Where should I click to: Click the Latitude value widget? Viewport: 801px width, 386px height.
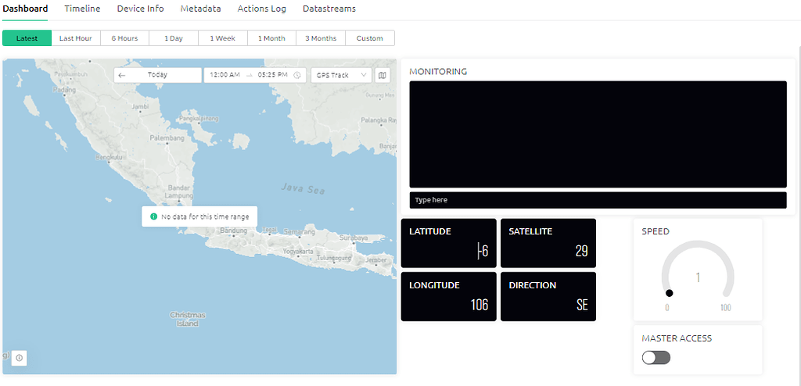(448, 243)
